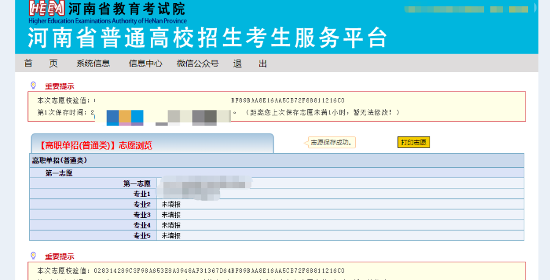Open the 系统信息 menu
This screenshot has width=550, height=280.
pyautogui.click(x=93, y=63)
